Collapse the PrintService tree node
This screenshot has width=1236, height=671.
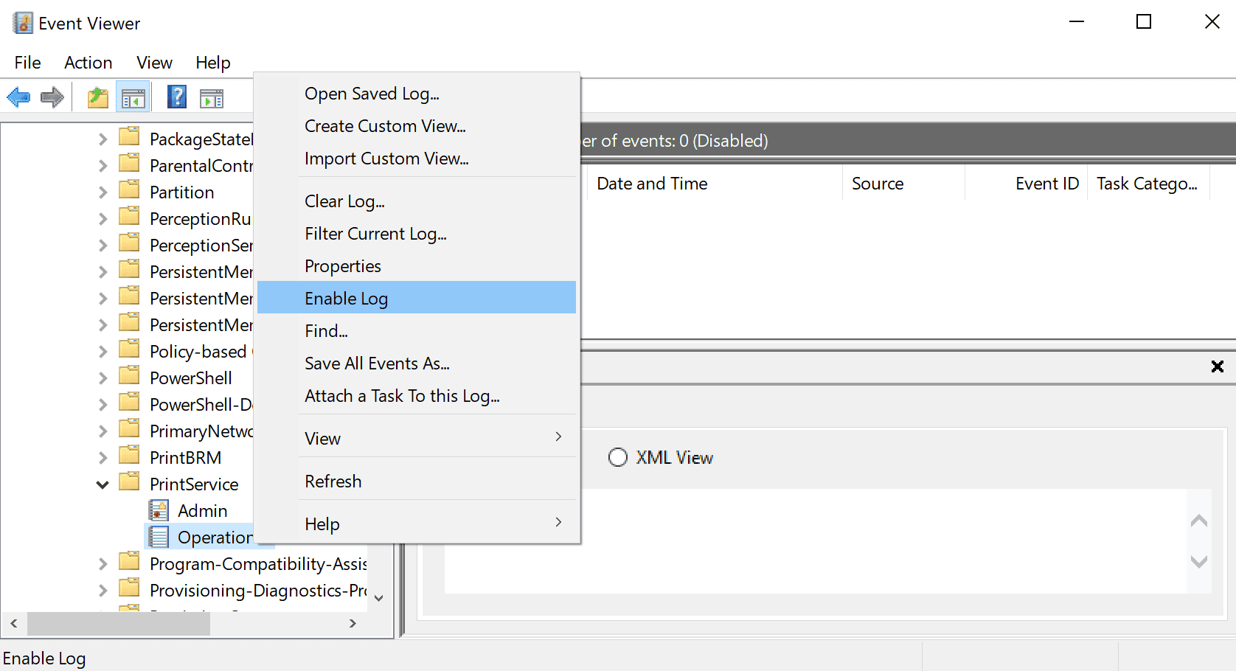tap(103, 484)
